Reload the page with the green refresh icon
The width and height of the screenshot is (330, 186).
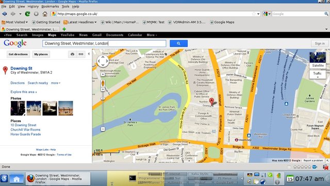coord(27,14)
